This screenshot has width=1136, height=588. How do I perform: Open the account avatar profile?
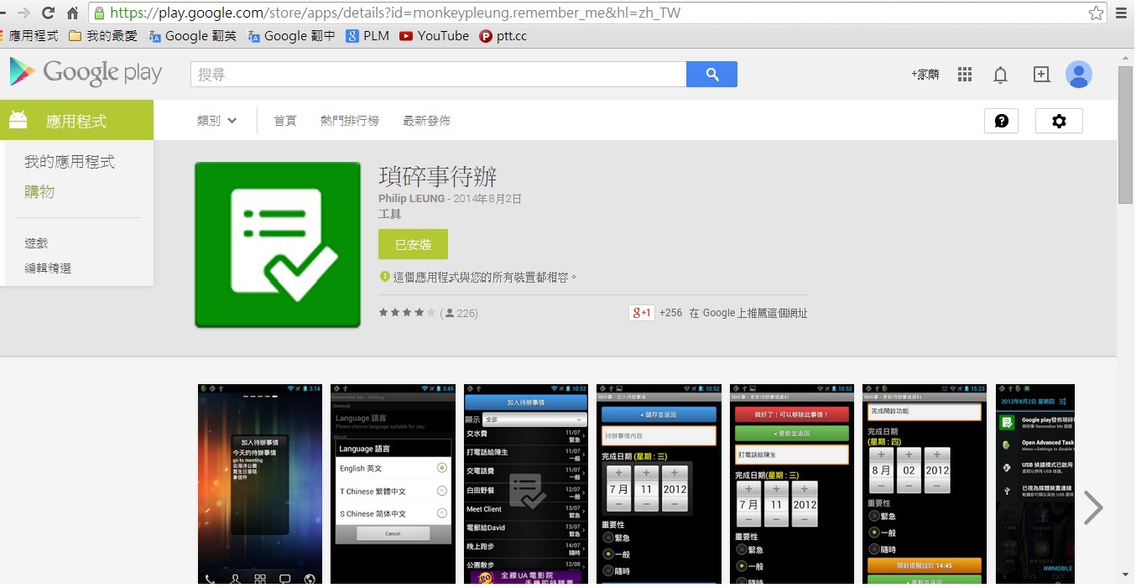(1079, 75)
